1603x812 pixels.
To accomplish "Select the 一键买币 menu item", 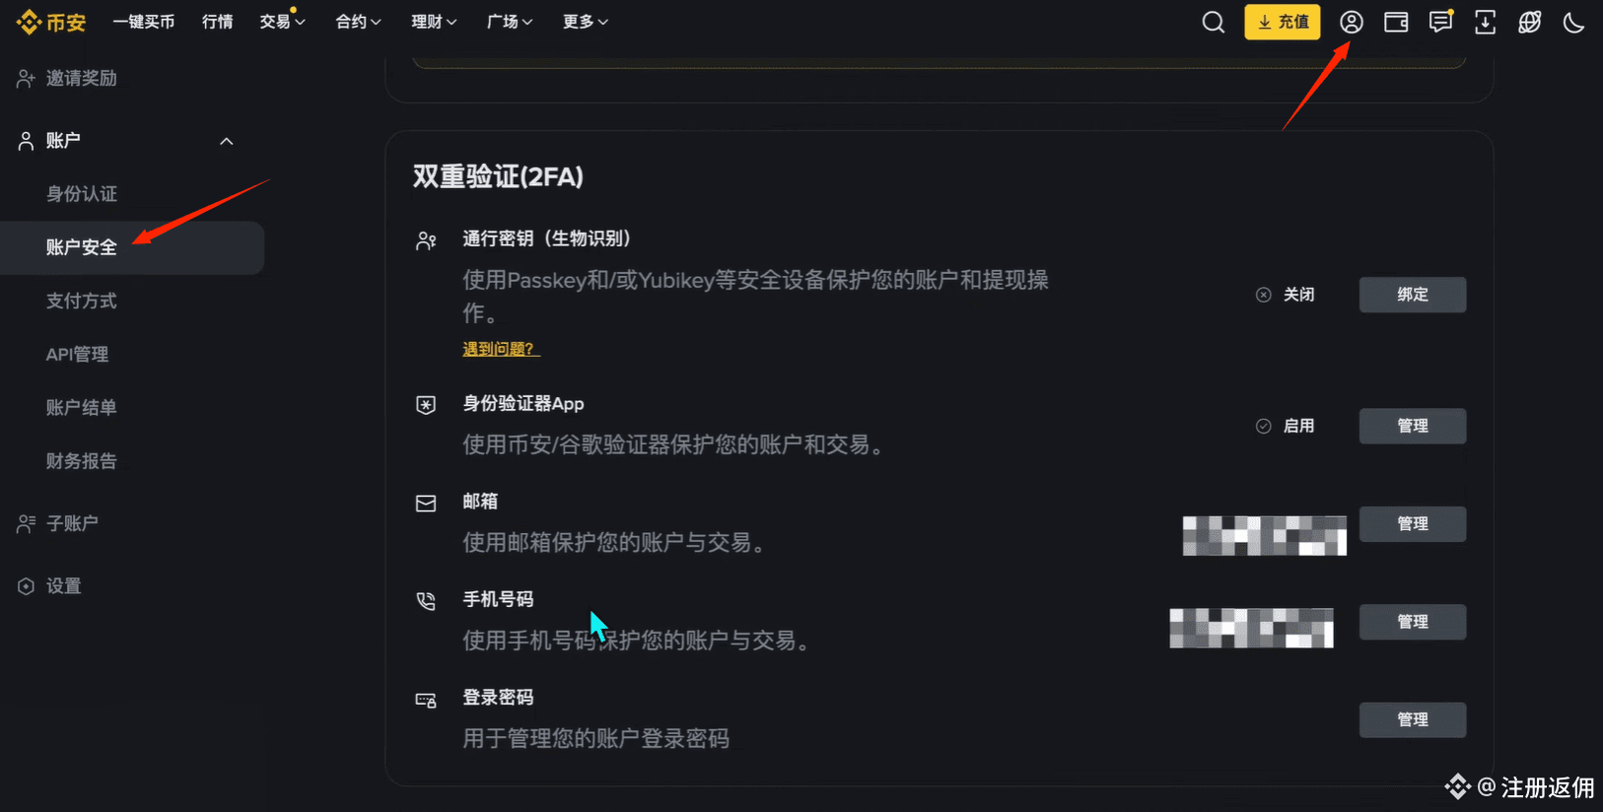I will (x=144, y=21).
